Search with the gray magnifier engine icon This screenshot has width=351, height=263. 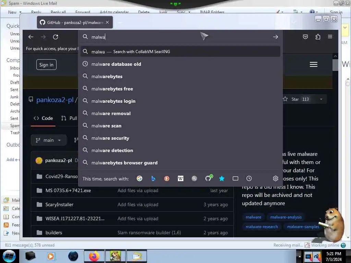click(x=194, y=178)
